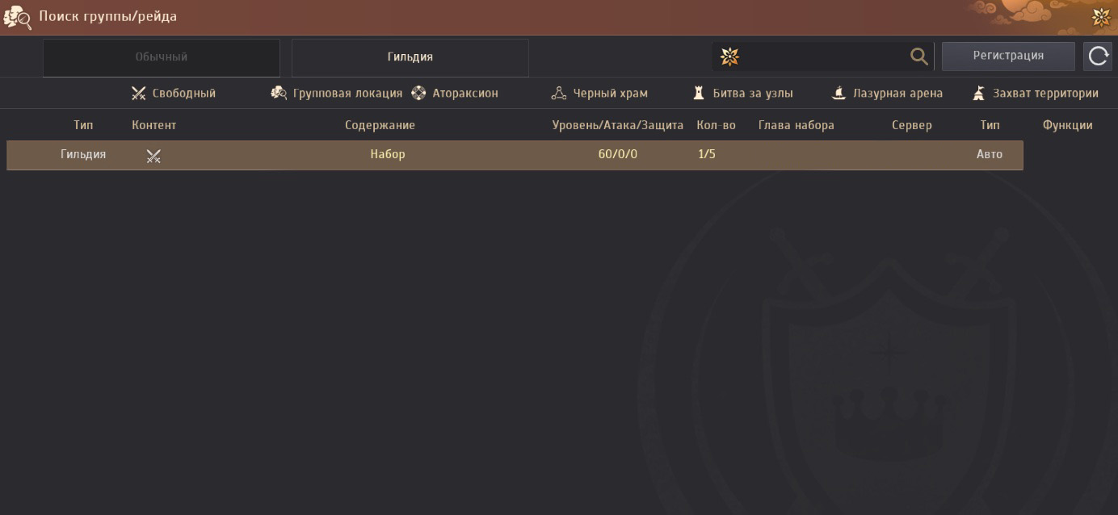Image resolution: width=1118 pixels, height=515 pixels.
Task: Refresh the group list
Action: pos(1099,57)
